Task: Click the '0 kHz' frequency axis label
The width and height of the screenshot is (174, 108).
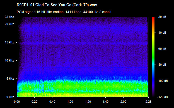Action: 10,97
